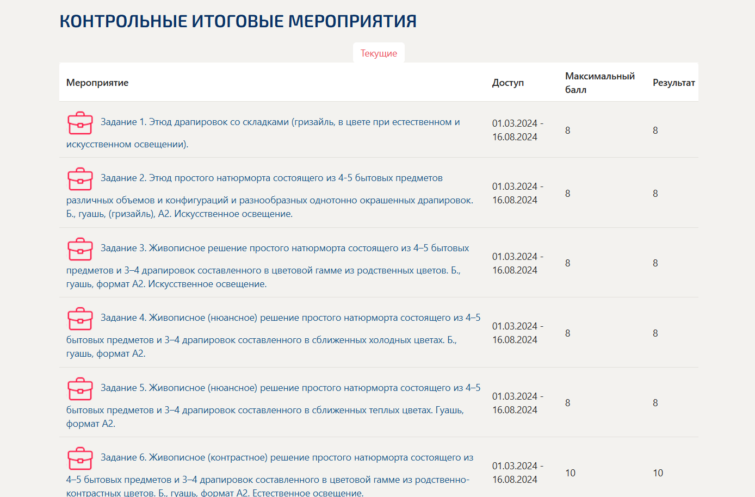Click the access dates of Задание 3
The height and width of the screenshot is (497, 755).
[x=518, y=263]
